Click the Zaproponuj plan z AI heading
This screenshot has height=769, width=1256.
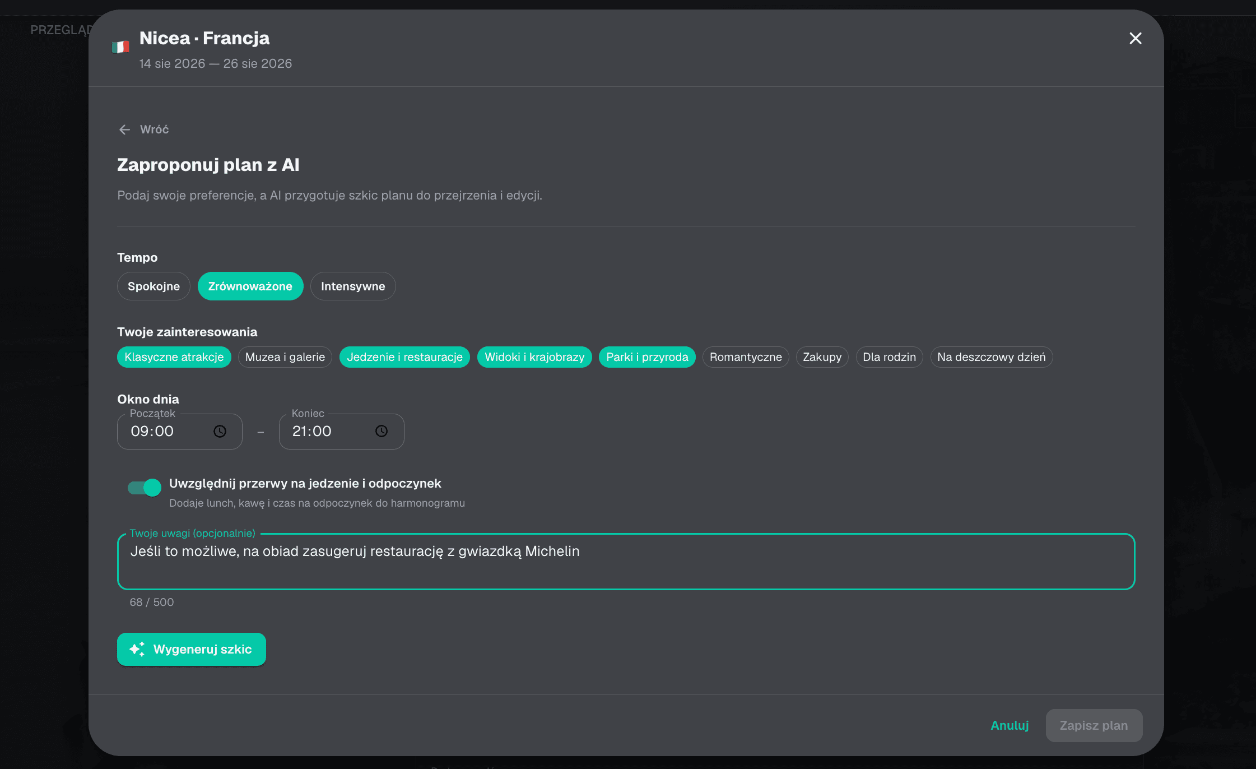point(208,165)
